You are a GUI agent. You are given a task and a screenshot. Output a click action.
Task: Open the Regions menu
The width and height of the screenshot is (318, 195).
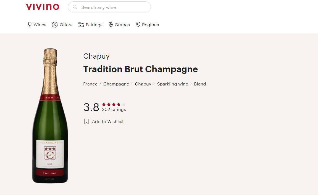(150, 25)
